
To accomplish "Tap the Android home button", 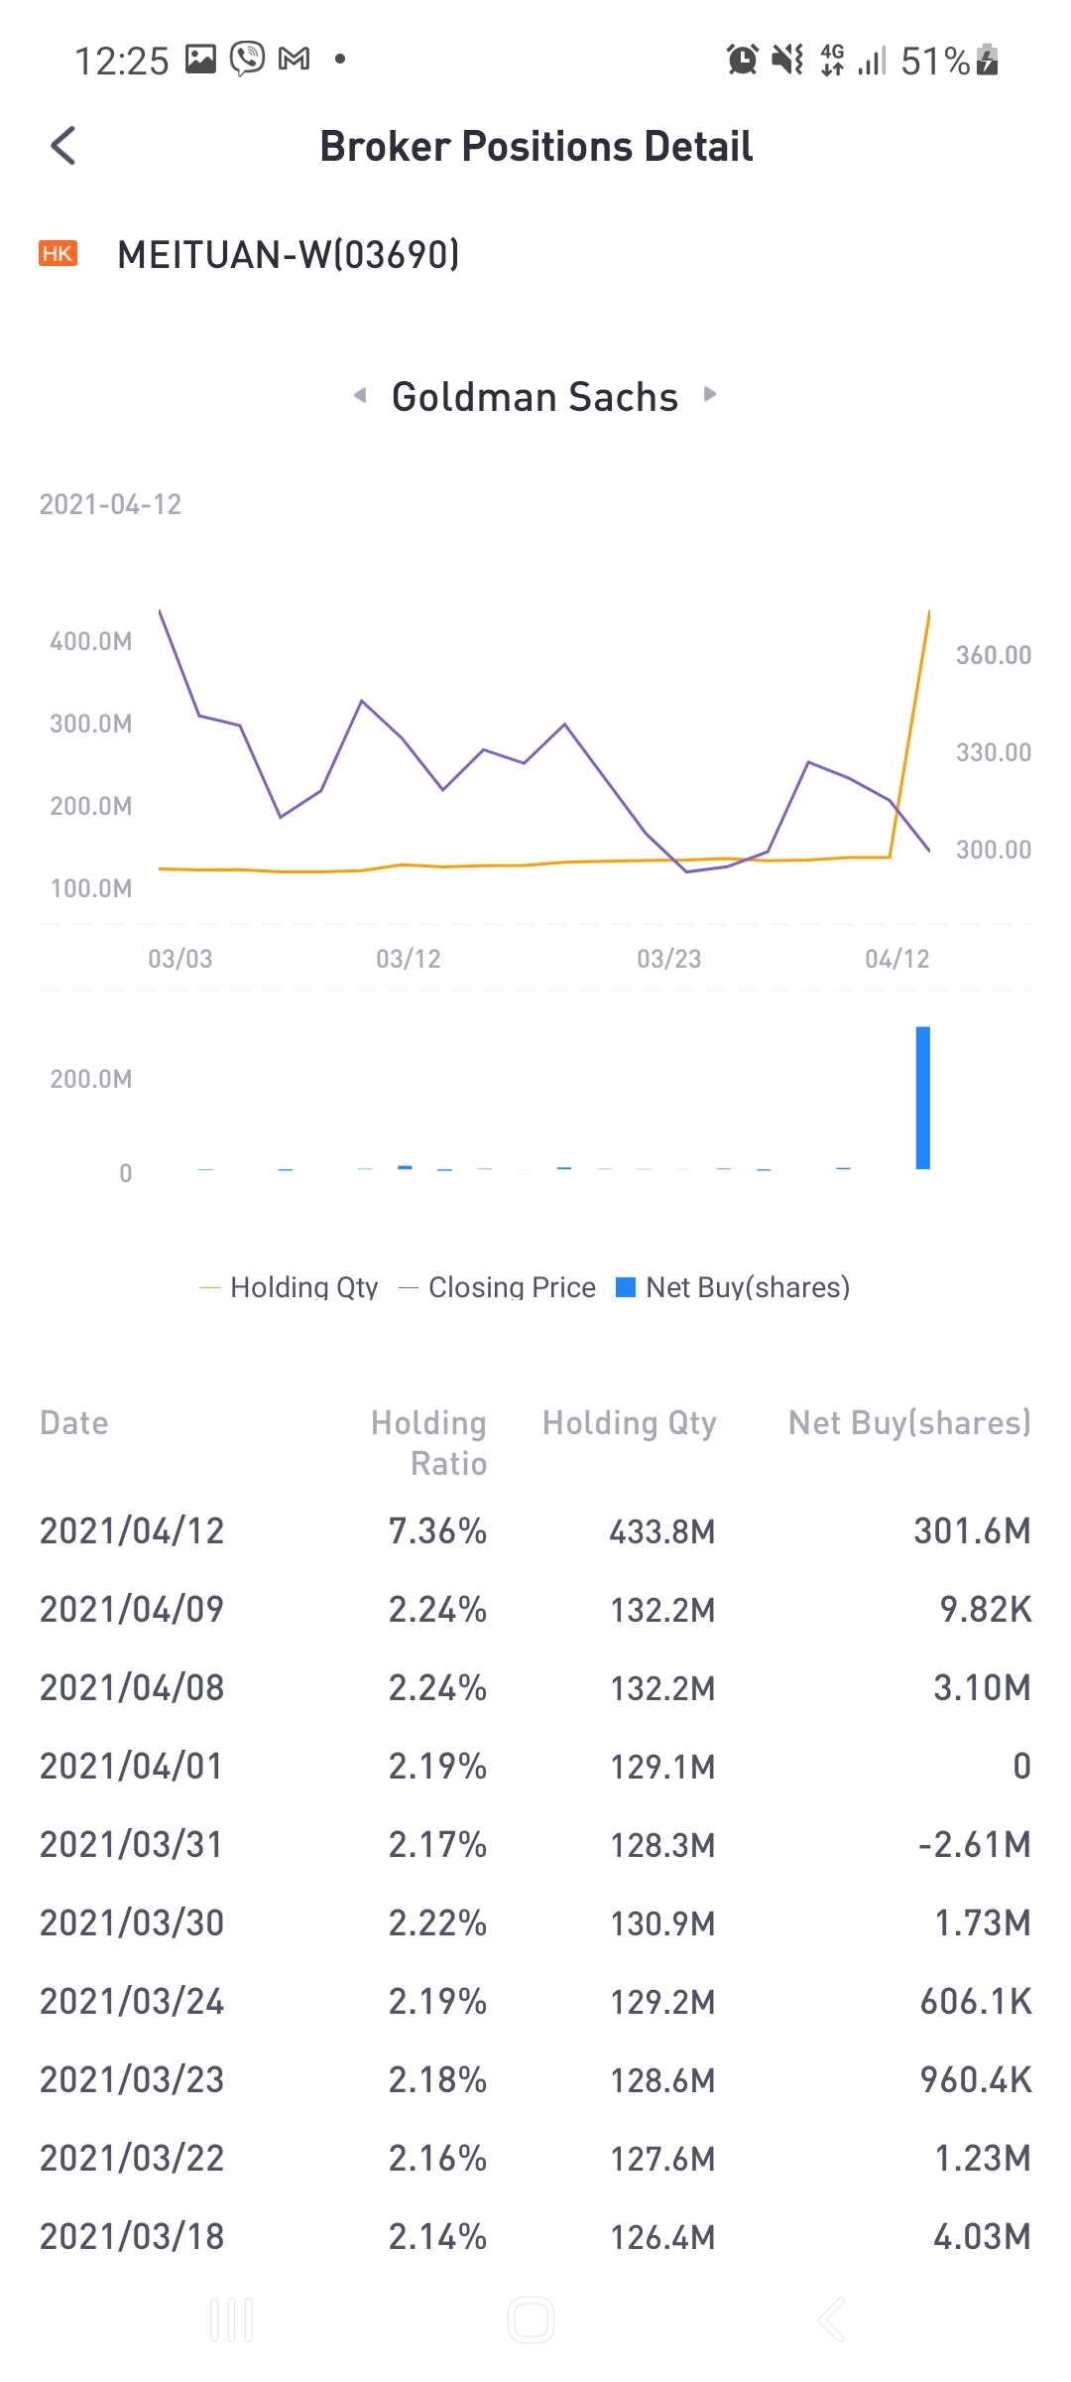I will pos(531,2320).
